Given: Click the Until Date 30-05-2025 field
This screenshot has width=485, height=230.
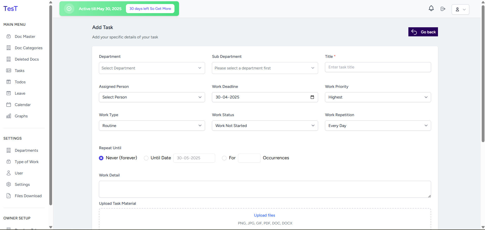Looking at the screenshot, I should (194, 158).
